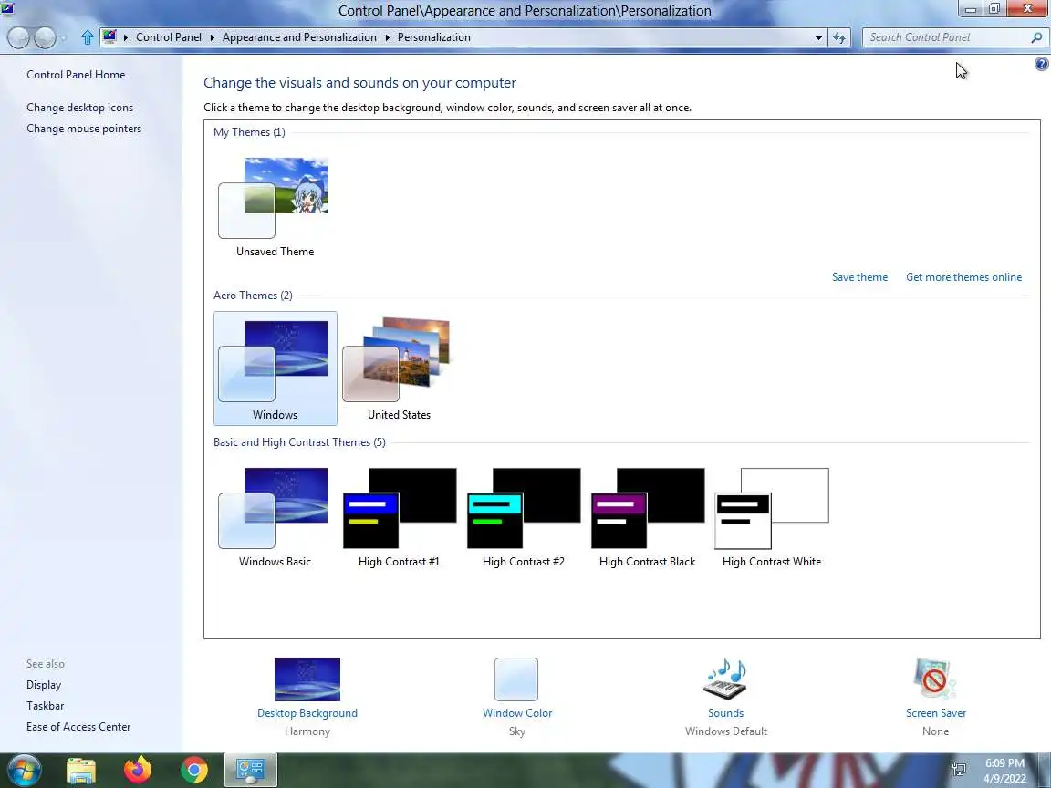The width and height of the screenshot is (1051, 788).
Task: Open the recent pages dropdown arrow
Action: (x=63, y=38)
